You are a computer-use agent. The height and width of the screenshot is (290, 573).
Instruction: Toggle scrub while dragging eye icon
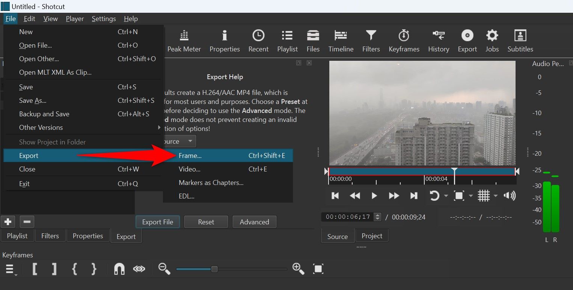[x=139, y=269]
